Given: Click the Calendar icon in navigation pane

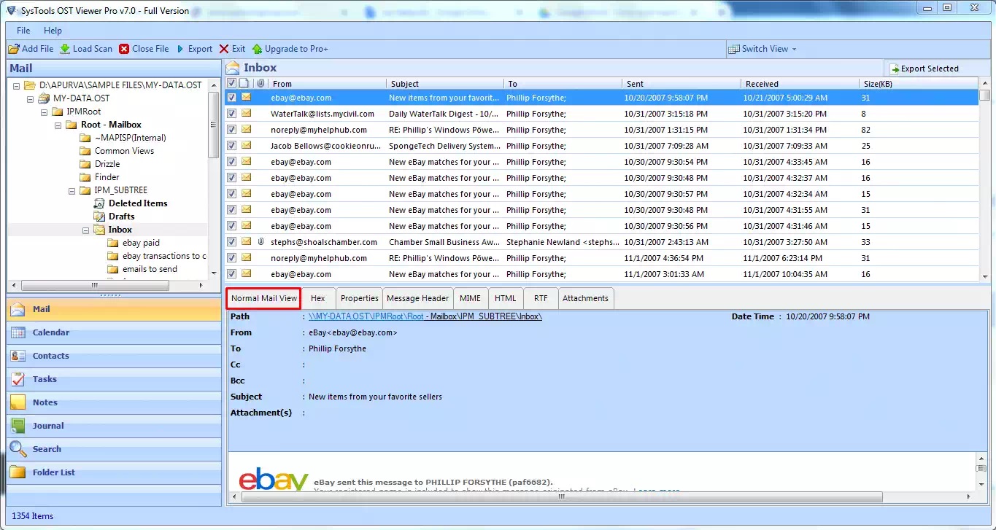Looking at the screenshot, I should (x=18, y=332).
